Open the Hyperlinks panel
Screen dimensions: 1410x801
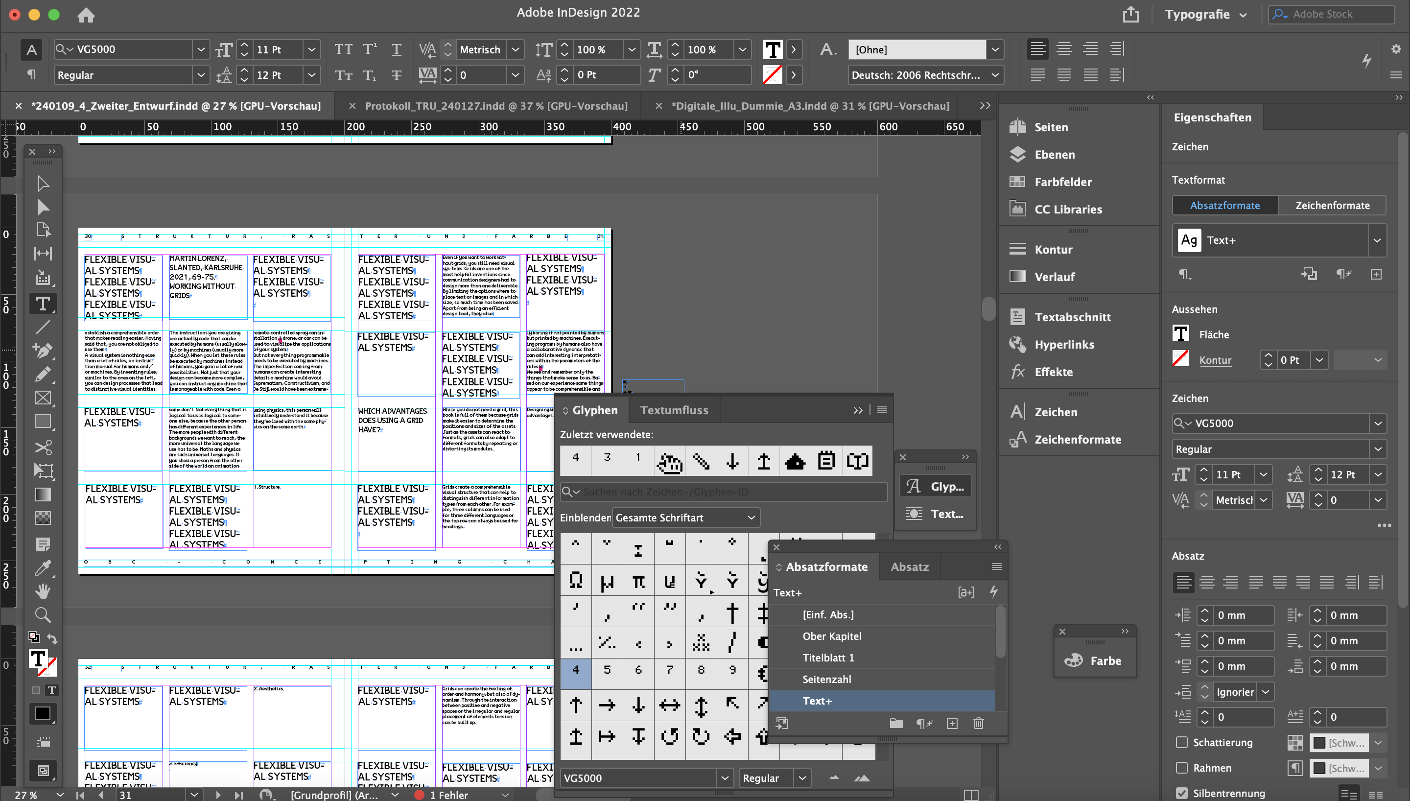[x=1064, y=345]
